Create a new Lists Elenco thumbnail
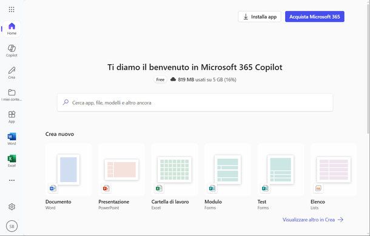370x236 pixels. click(x=334, y=169)
